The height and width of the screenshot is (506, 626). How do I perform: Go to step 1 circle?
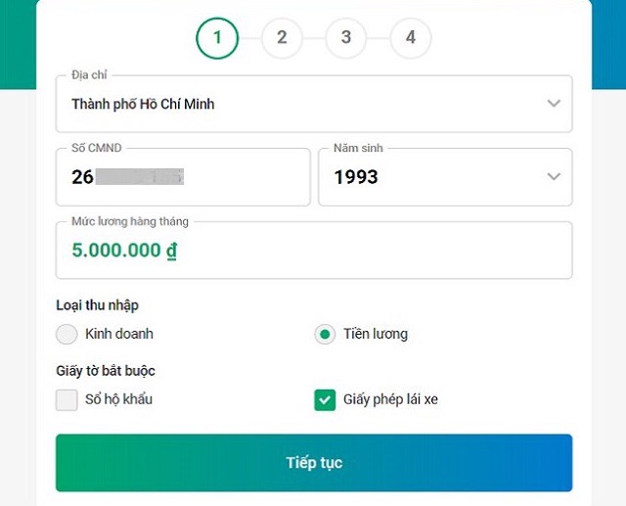pos(217,38)
